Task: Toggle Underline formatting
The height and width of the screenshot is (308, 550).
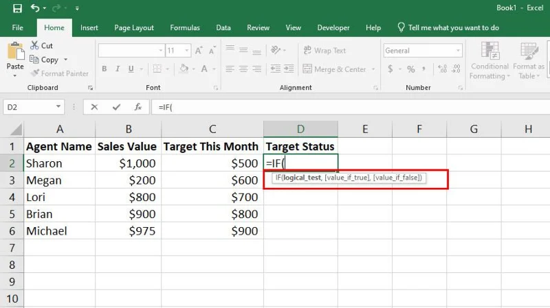Action: click(x=131, y=69)
